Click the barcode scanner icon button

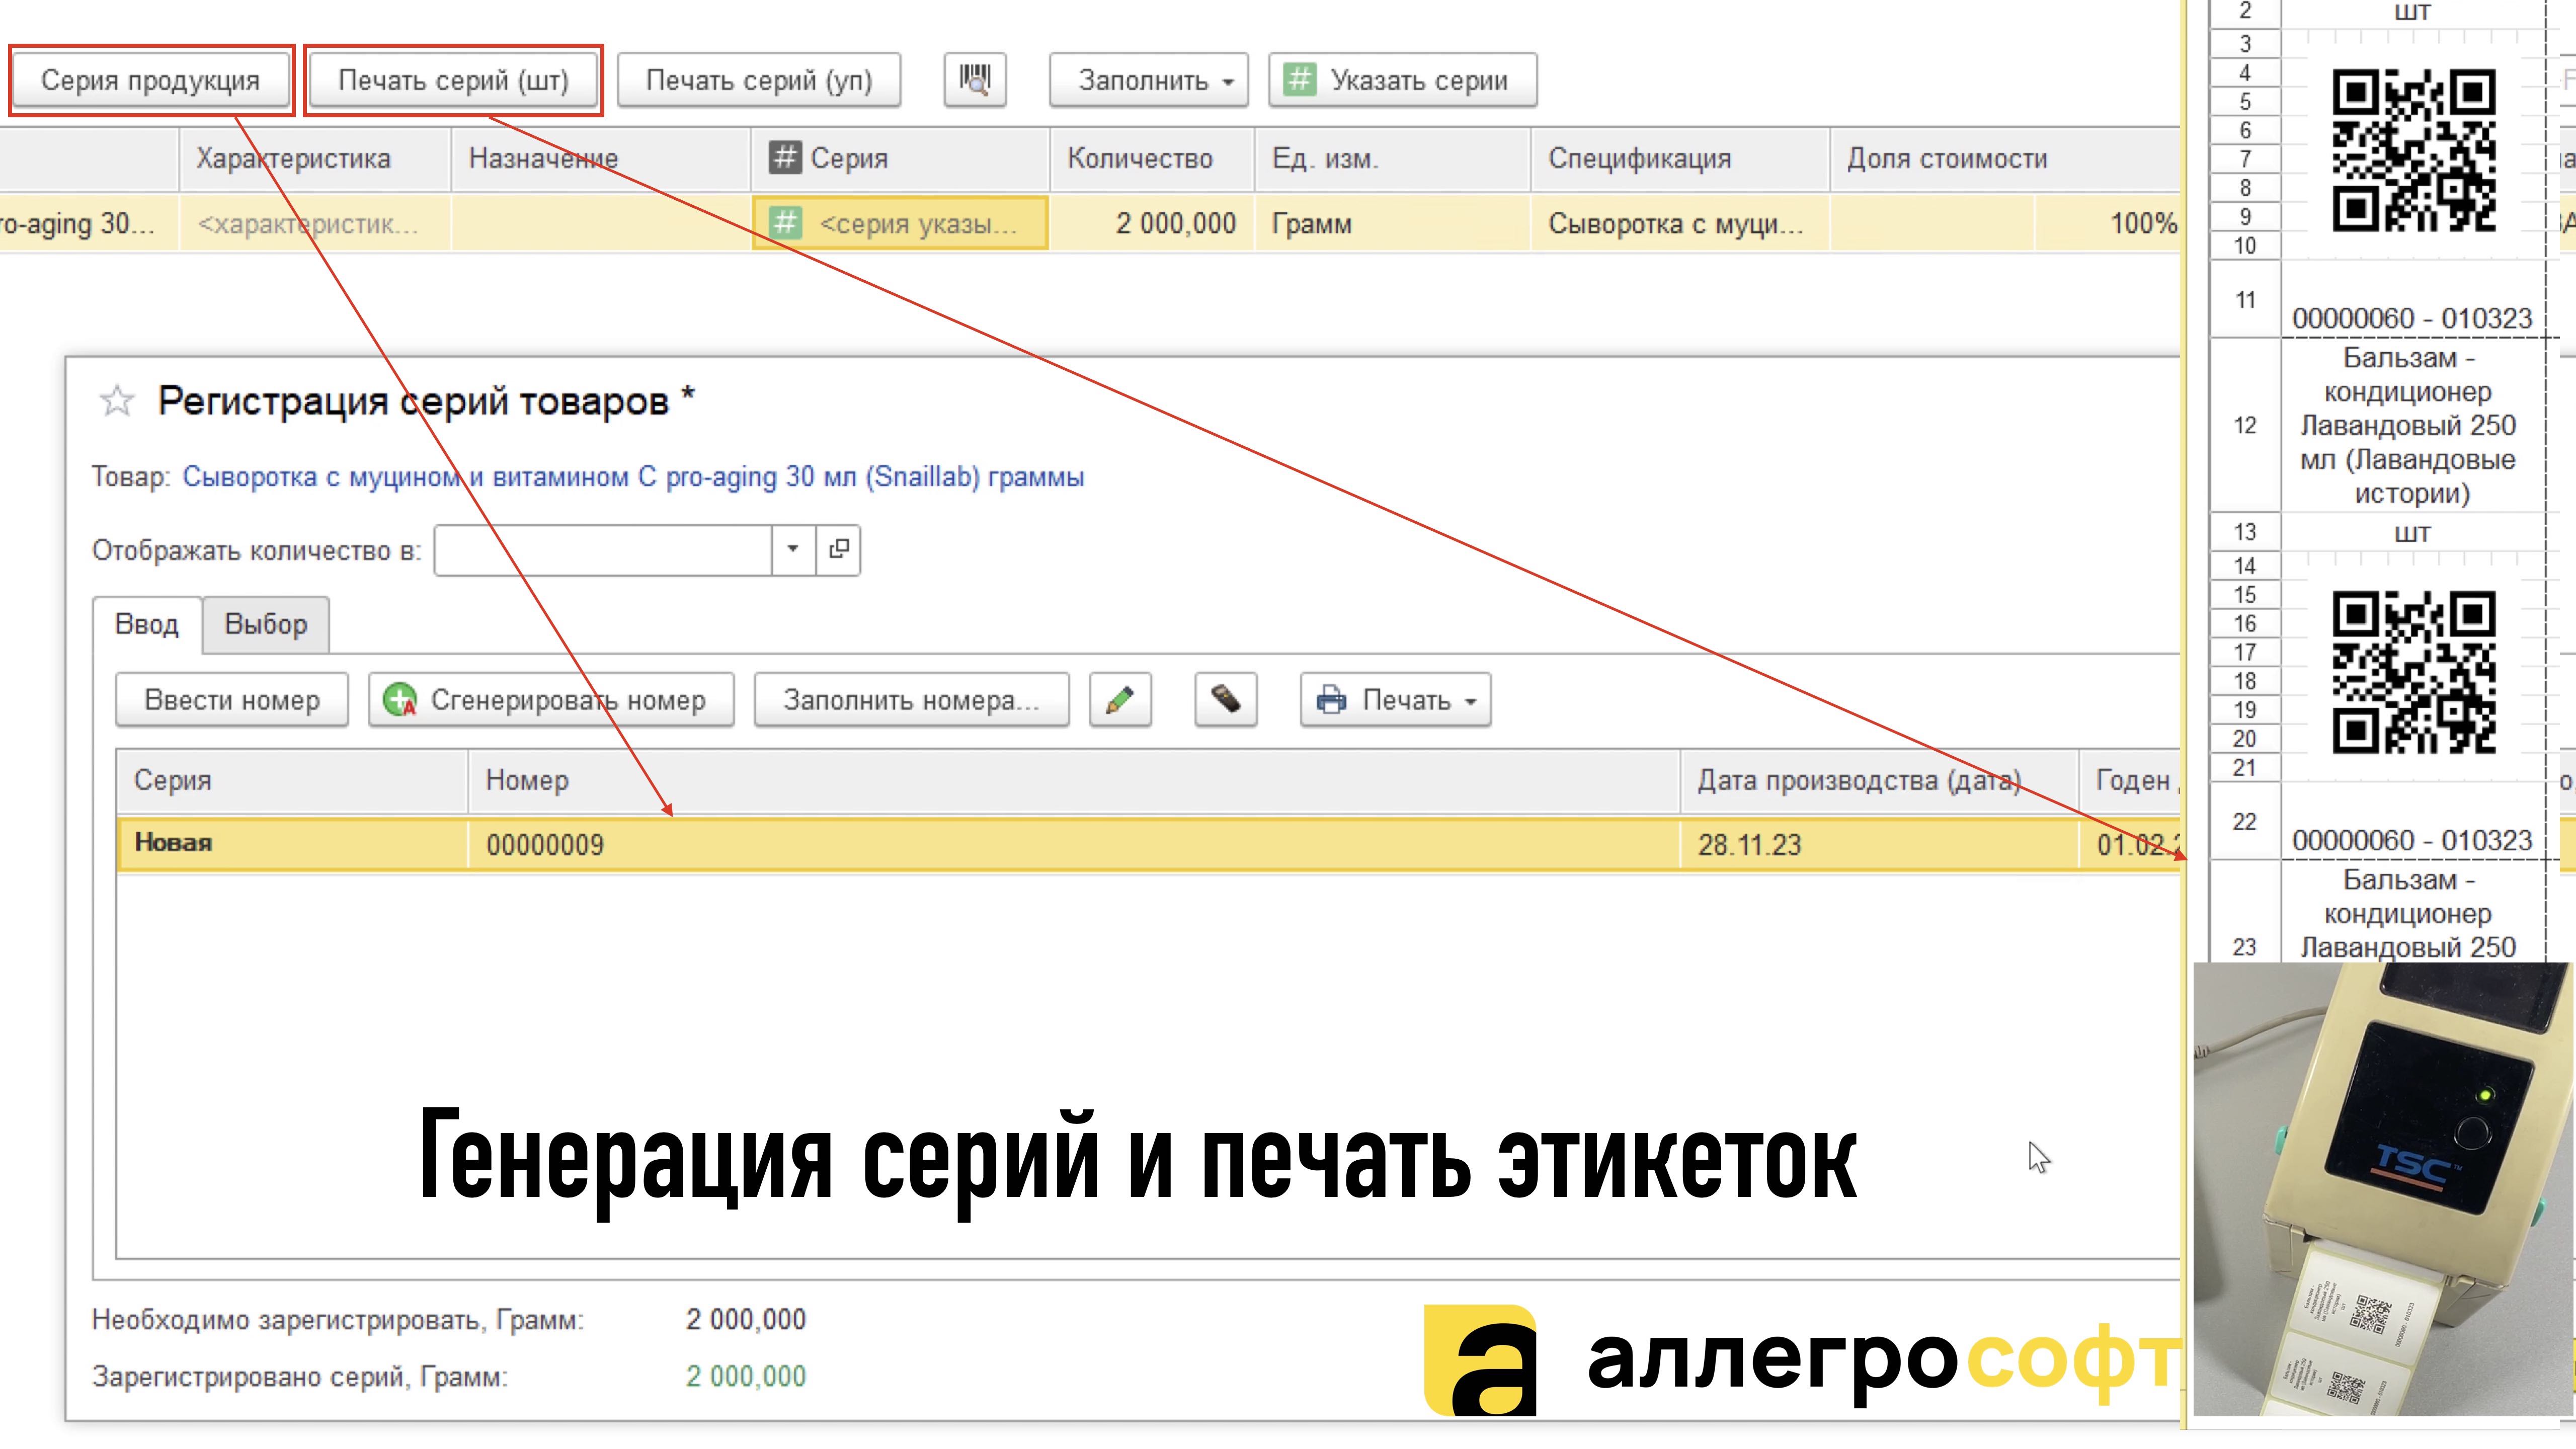1226,700
